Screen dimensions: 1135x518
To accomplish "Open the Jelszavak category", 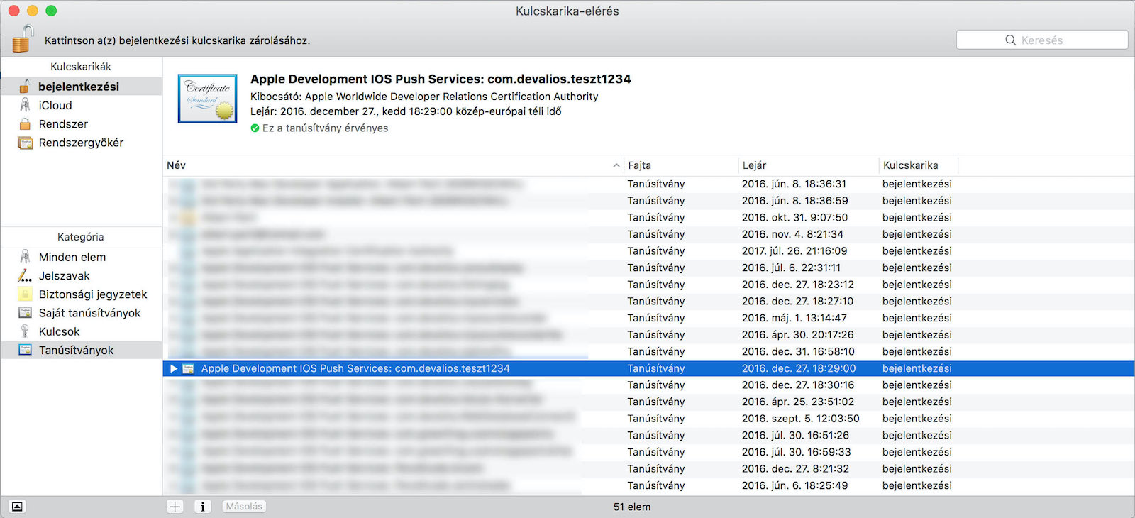I will tap(64, 275).
